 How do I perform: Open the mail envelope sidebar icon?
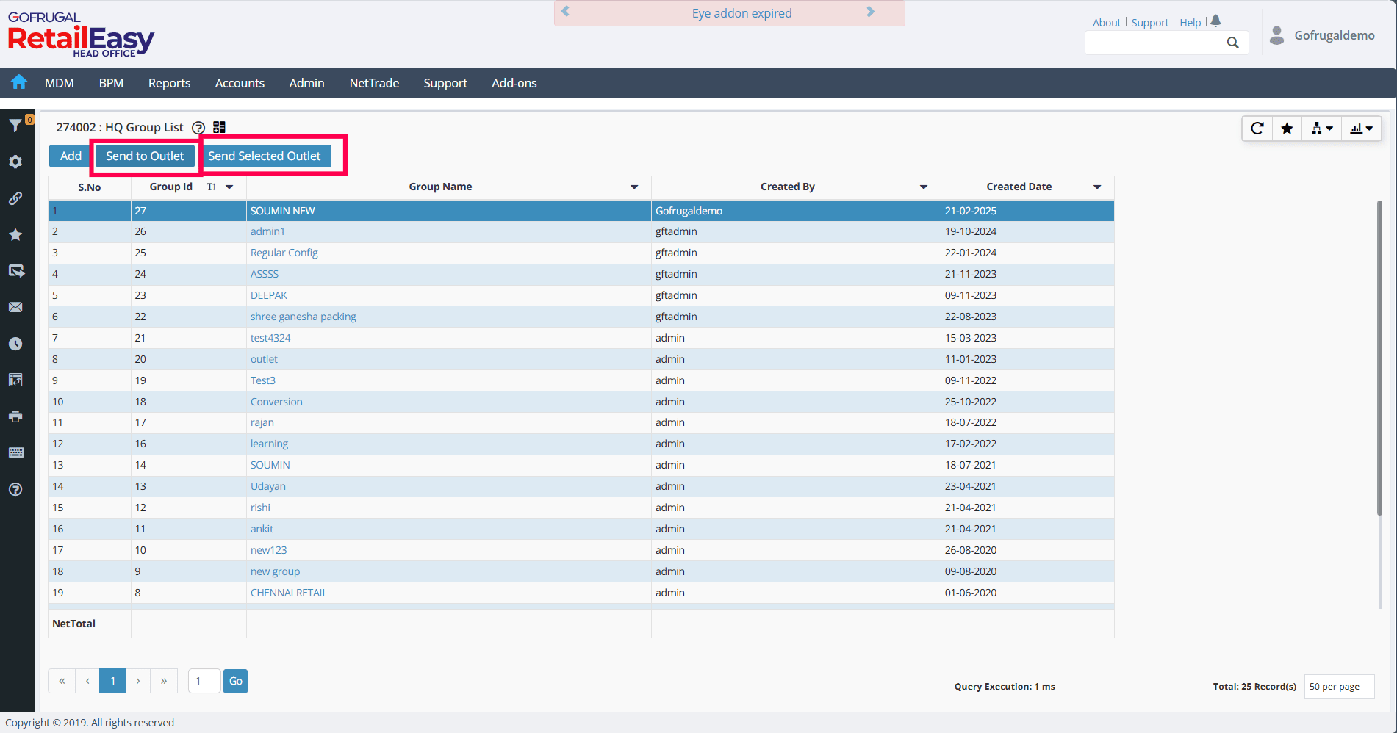[15, 307]
